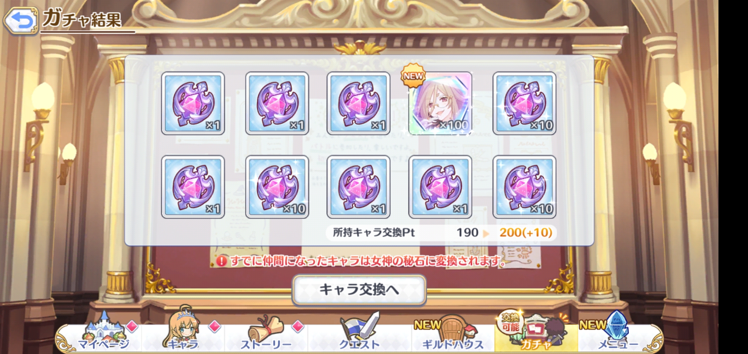Tap the NEW badge on character
The height and width of the screenshot is (354, 748).
pos(413,76)
